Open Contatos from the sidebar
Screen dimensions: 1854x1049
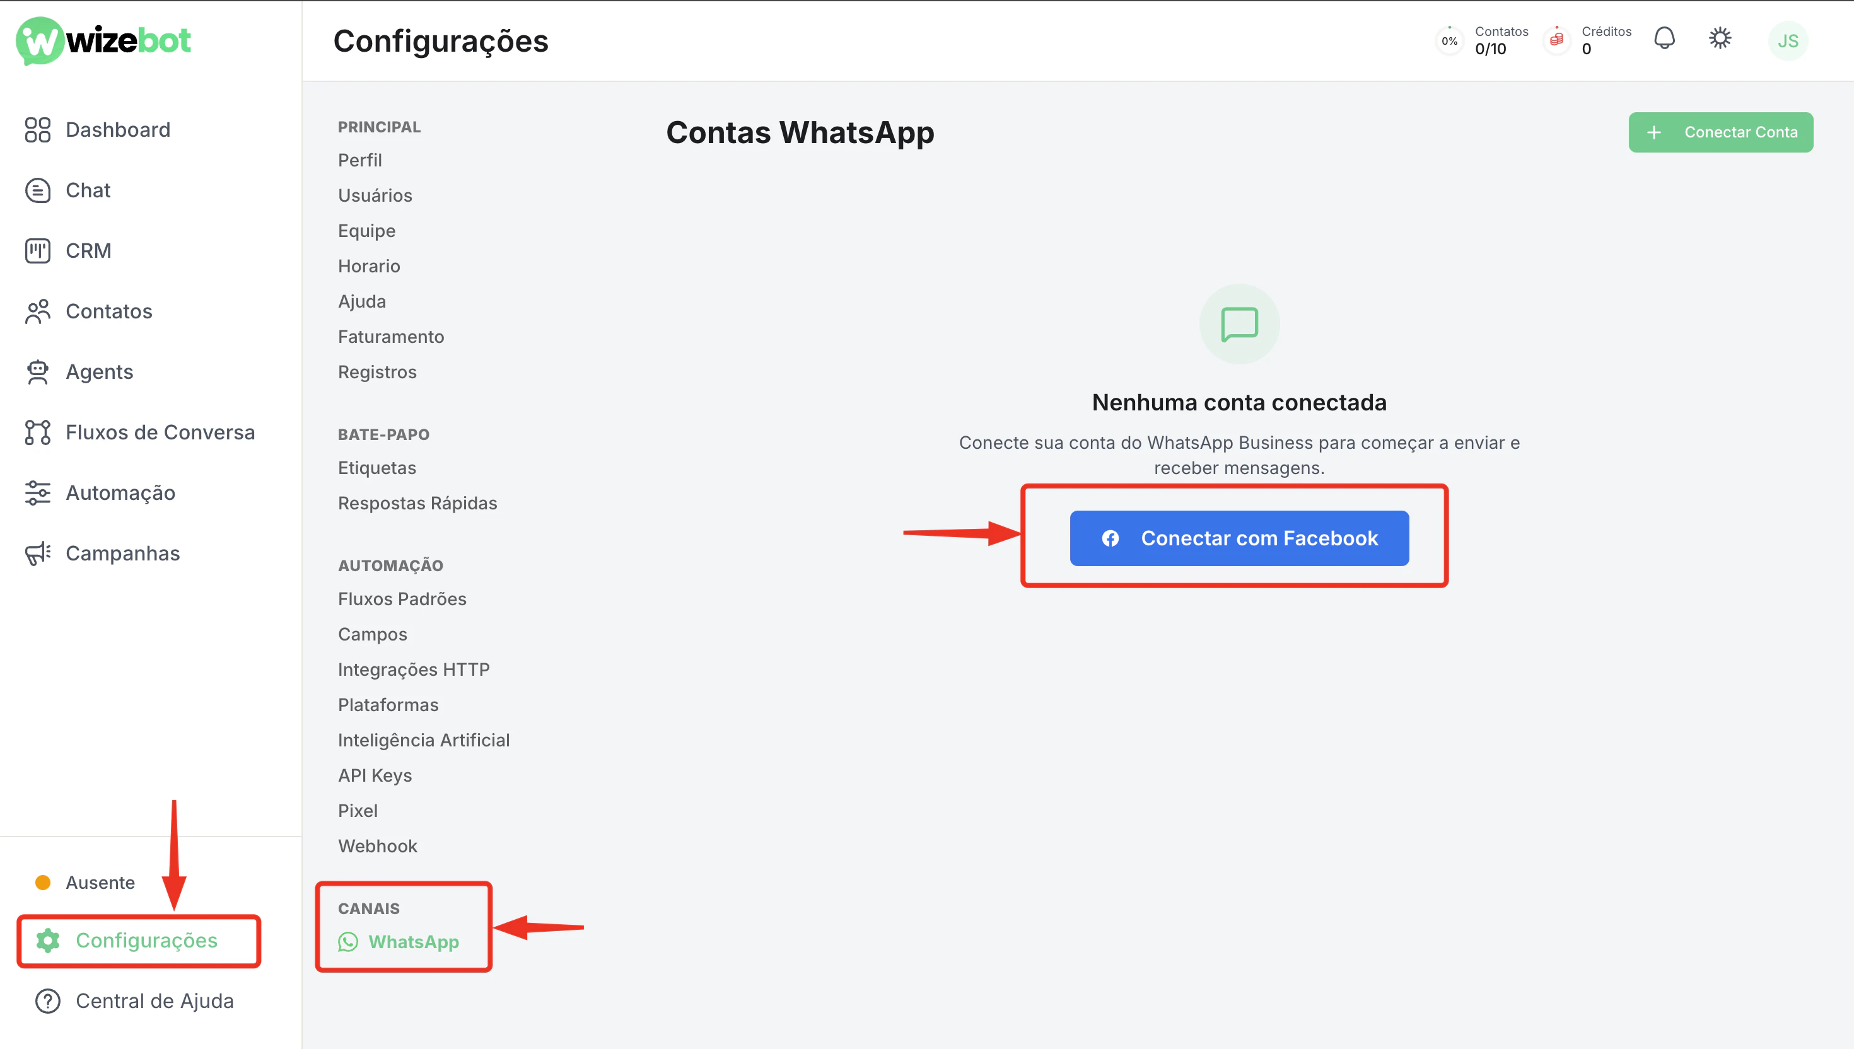[109, 311]
